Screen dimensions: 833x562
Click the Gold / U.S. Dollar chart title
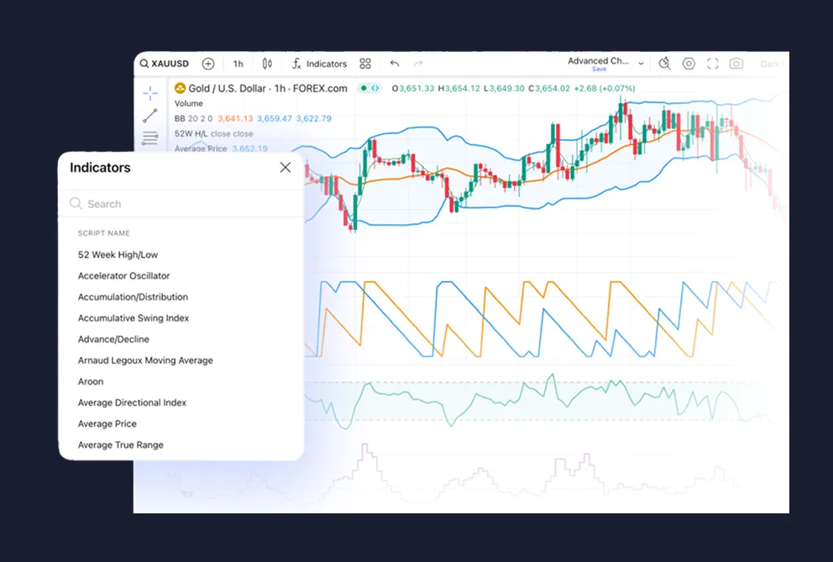(x=268, y=89)
